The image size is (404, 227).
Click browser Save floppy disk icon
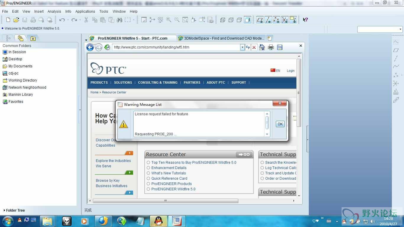279,47
